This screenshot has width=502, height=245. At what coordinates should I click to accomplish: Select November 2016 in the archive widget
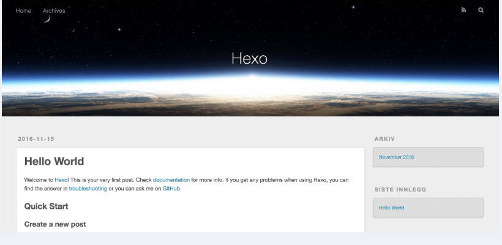[396, 157]
